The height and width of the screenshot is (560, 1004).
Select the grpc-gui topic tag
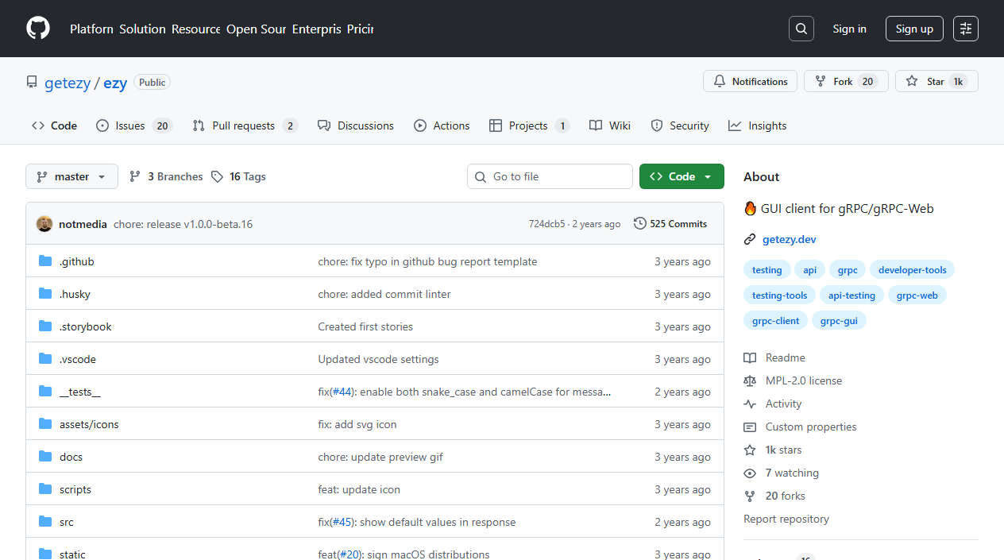coord(839,321)
